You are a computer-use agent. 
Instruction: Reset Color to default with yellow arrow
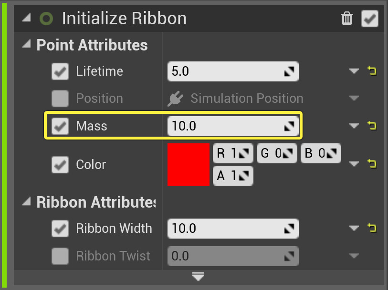[x=372, y=164]
